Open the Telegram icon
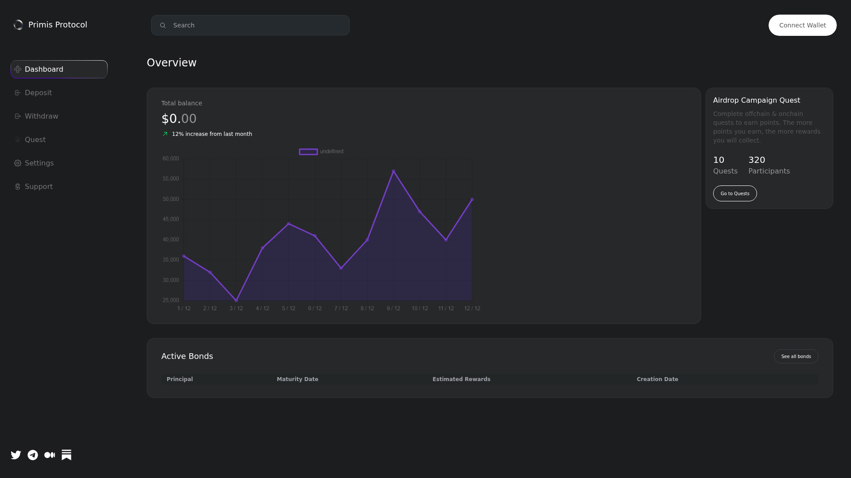Screen dimensions: 851x478 (x=33, y=455)
